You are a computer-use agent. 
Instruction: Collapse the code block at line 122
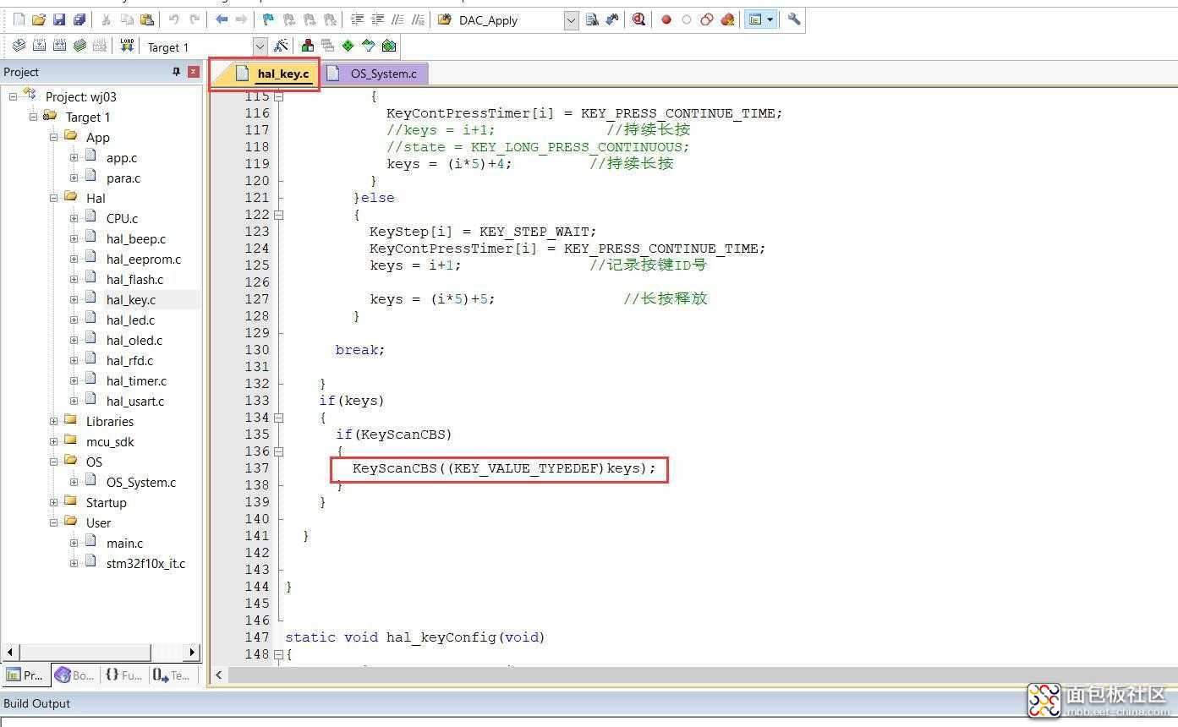tap(278, 215)
